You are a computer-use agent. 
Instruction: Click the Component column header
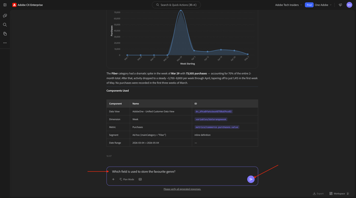pyautogui.click(x=115, y=104)
